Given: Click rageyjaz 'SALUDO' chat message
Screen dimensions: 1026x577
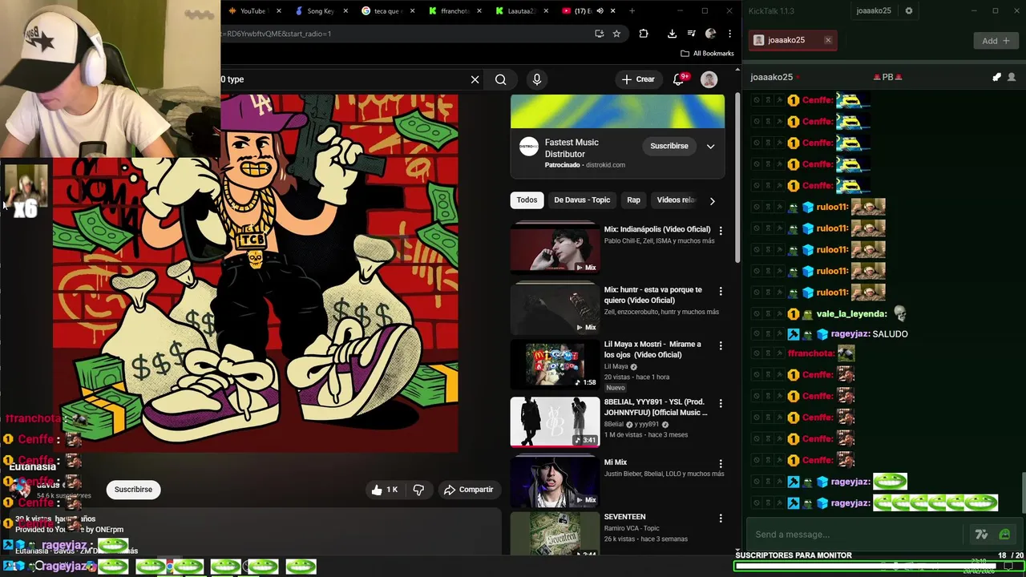Looking at the screenshot, I should point(890,334).
